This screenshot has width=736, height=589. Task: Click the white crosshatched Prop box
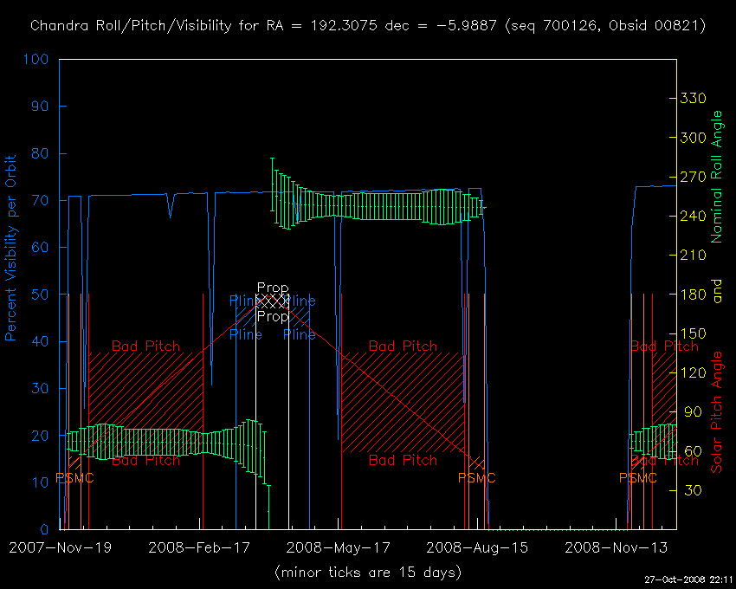point(273,301)
